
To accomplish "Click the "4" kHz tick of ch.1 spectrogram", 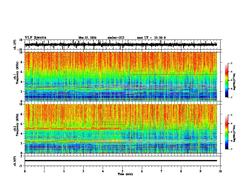I will [22, 82].
